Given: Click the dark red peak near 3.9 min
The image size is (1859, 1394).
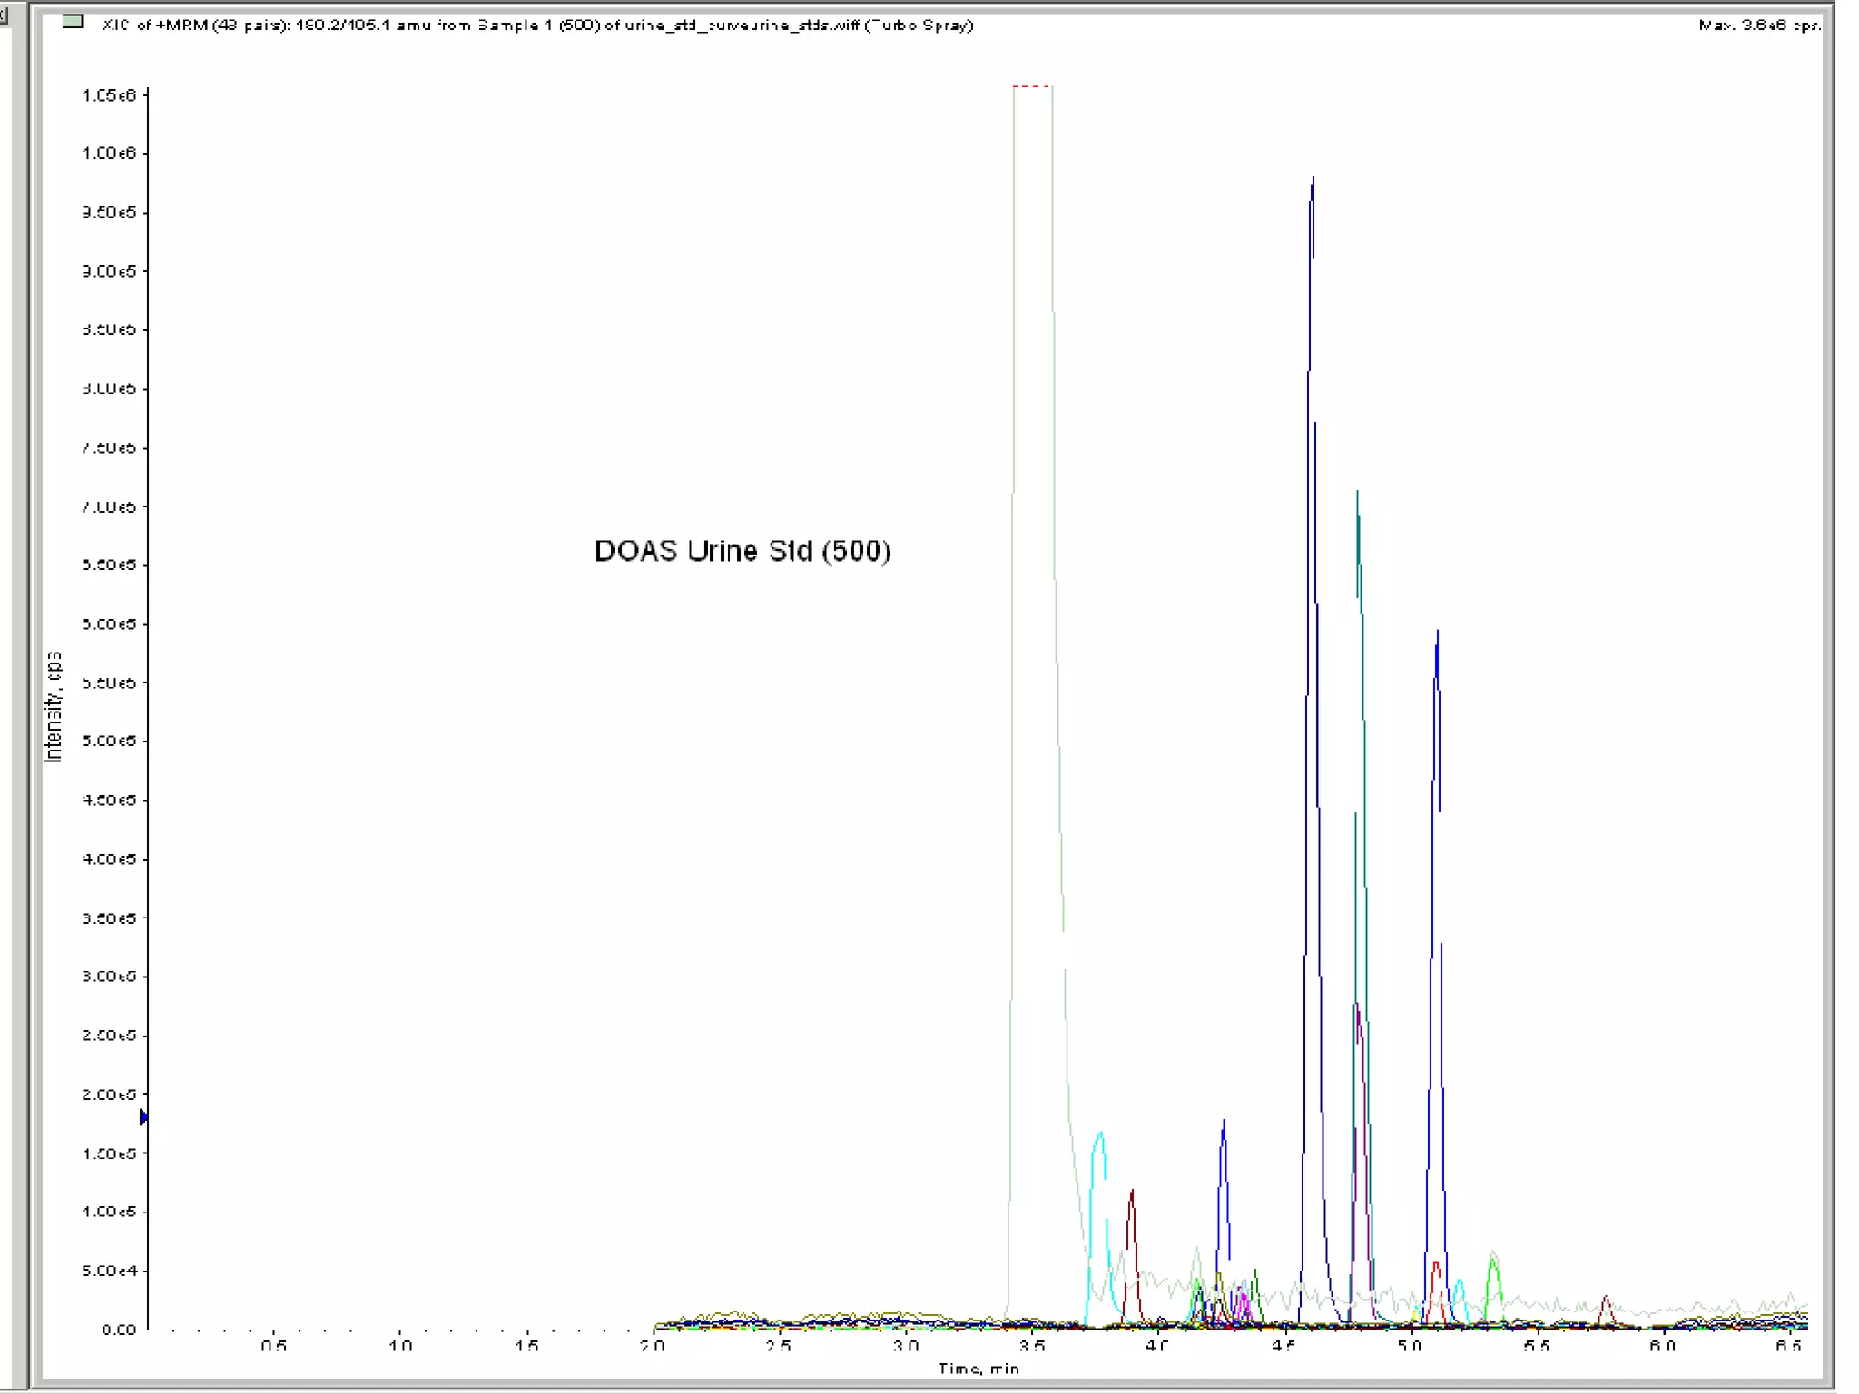Looking at the screenshot, I should [1131, 1193].
